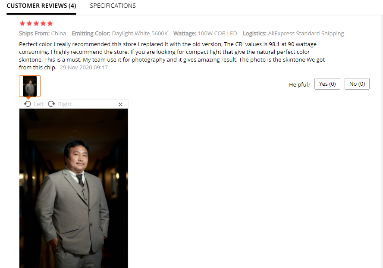Click the Wattage 100W COB LED text
This screenshot has height=268, width=383.
(205, 34)
